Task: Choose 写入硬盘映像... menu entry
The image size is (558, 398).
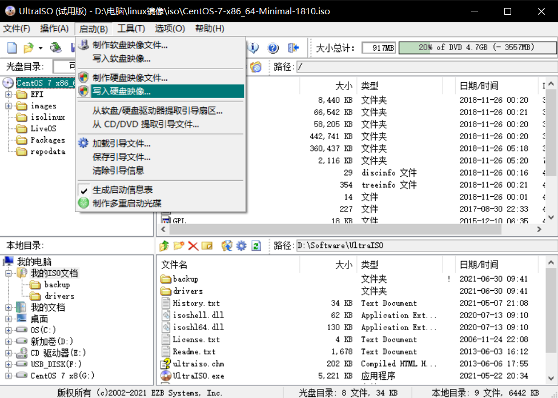Action: coord(160,91)
